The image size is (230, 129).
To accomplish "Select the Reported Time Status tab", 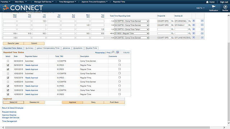I will pyautogui.click(x=13, y=48).
